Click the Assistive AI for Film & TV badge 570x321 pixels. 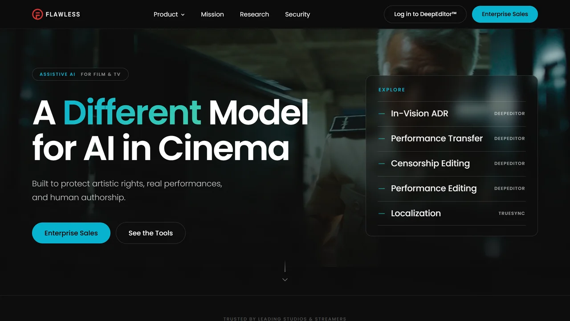pyautogui.click(x=80, y=74)
